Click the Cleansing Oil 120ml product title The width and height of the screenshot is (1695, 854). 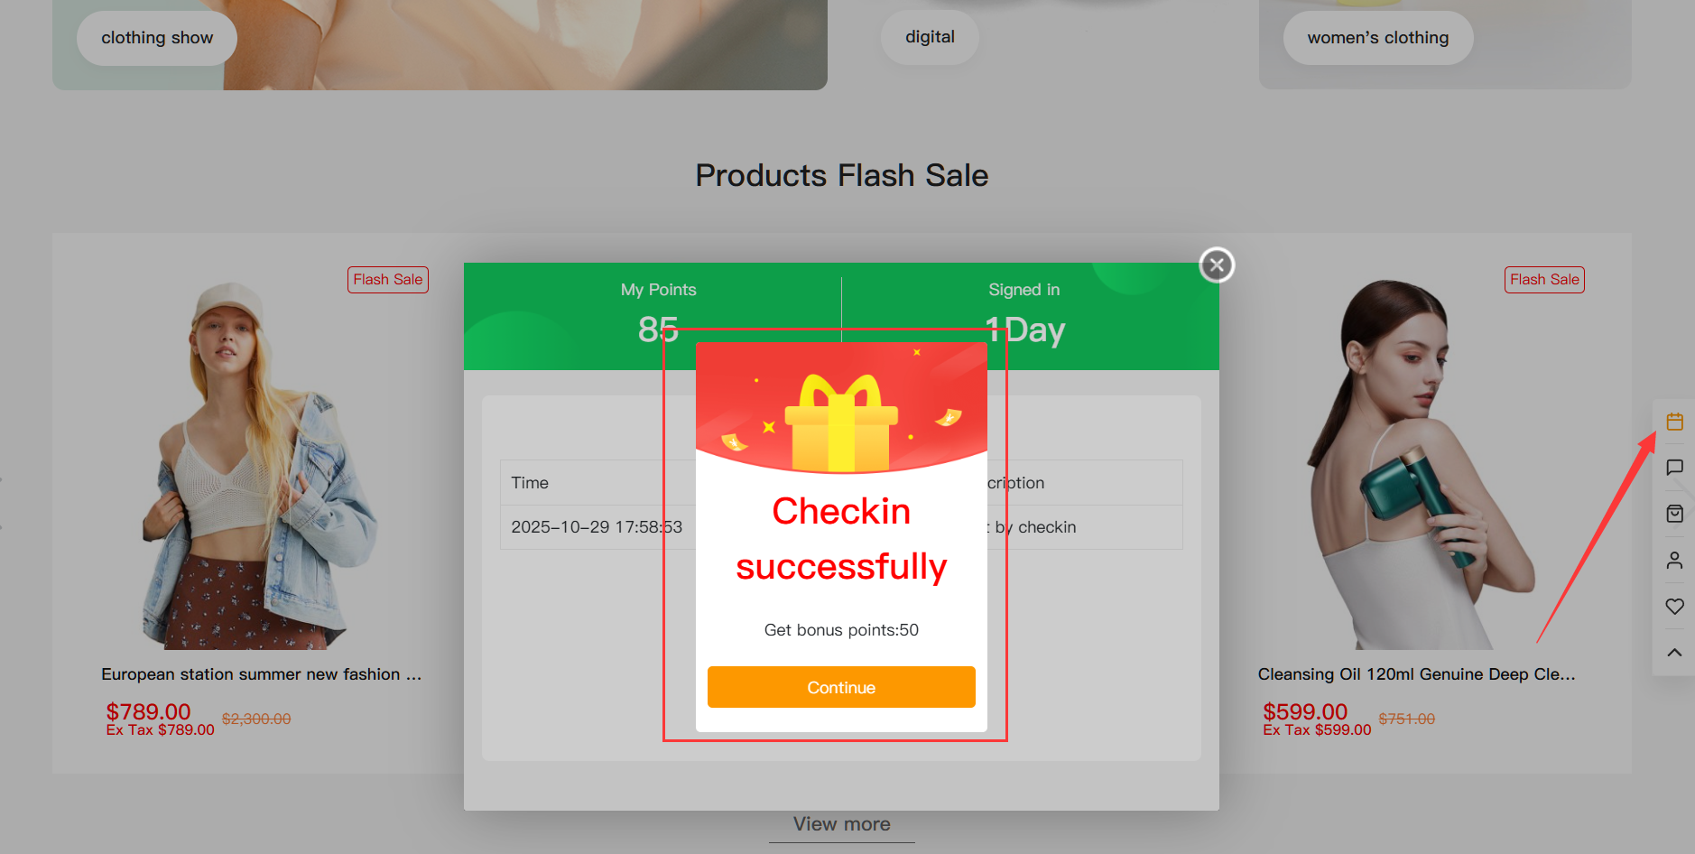[x=1416, y=674]
